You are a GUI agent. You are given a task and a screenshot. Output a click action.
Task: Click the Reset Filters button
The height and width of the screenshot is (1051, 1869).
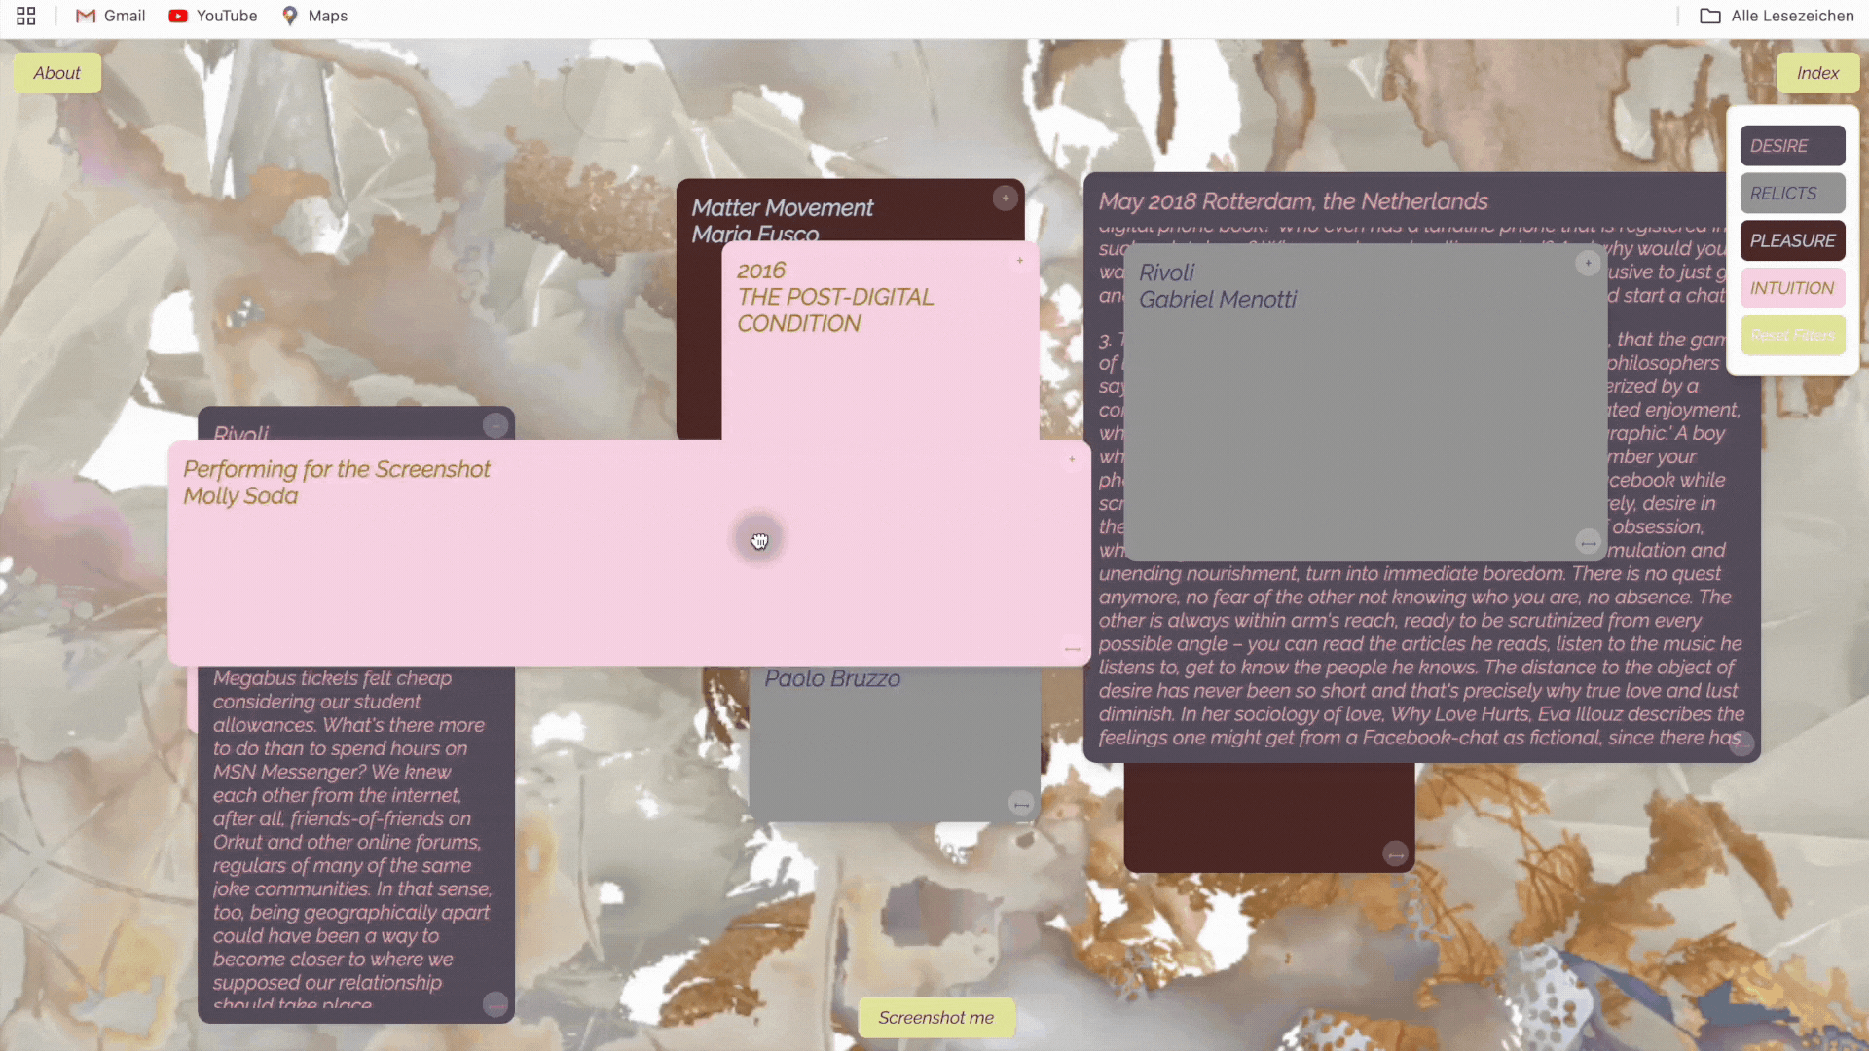click(x=1792, y=336)
